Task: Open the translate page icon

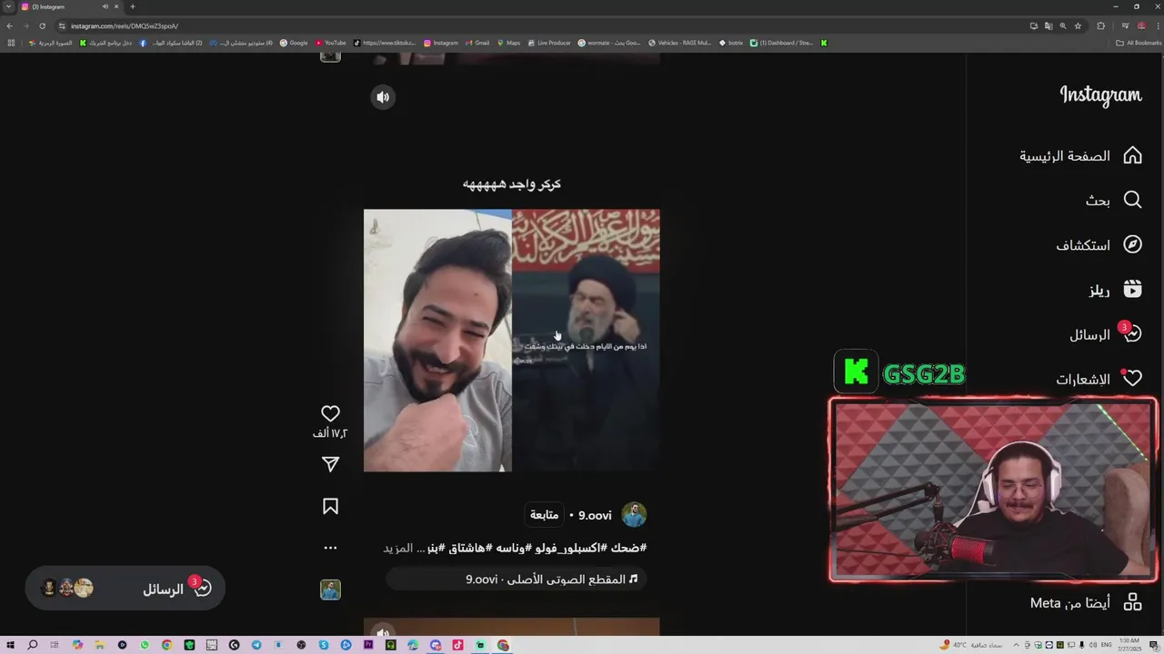Action: click(1049, 25)
